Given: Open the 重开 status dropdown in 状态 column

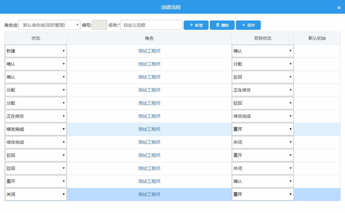Looking at the screenshot, I should (x=36, y=181).
